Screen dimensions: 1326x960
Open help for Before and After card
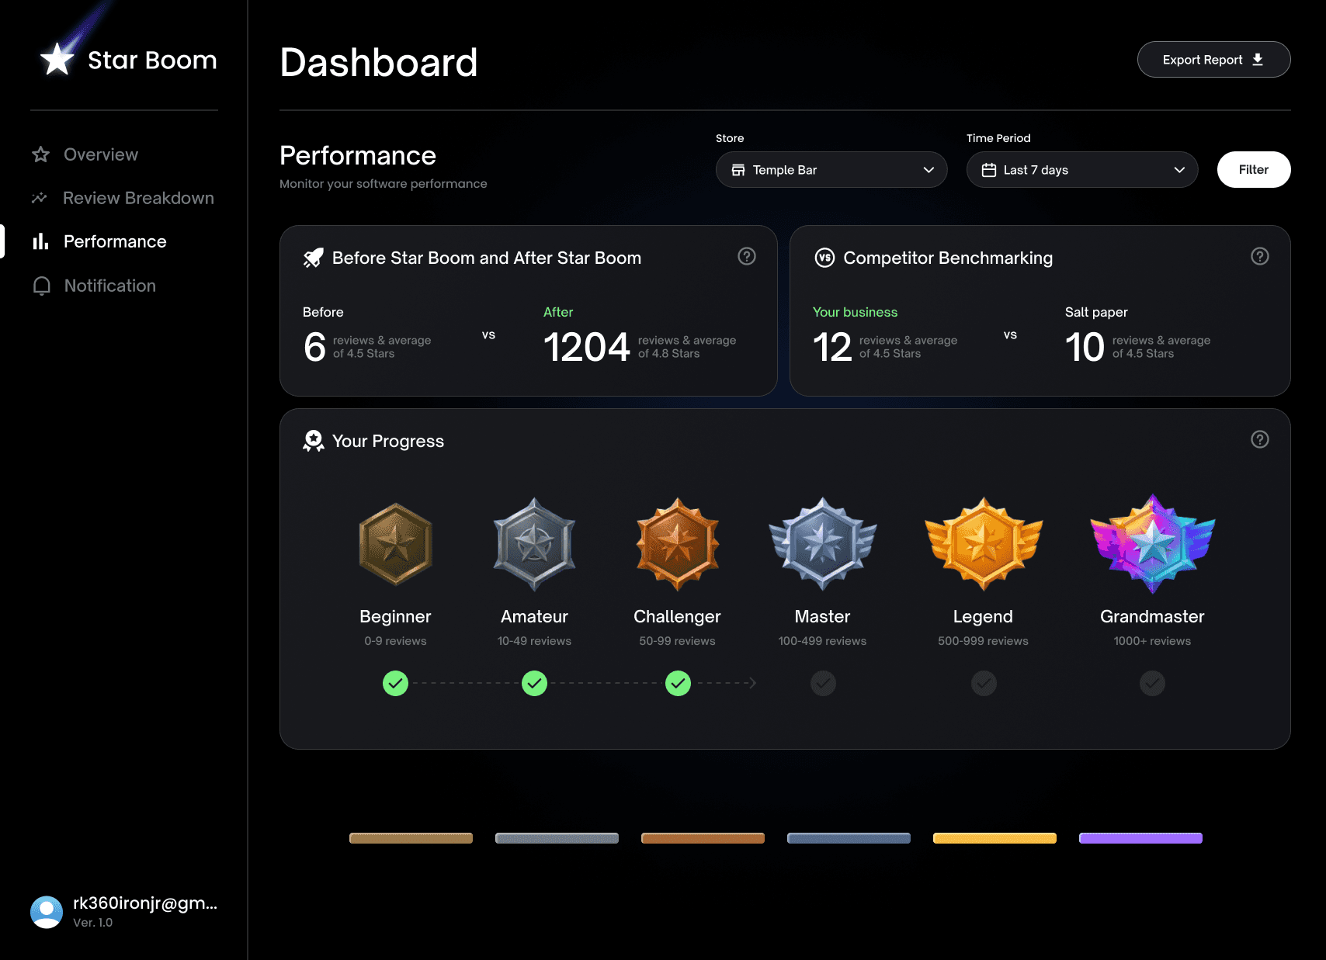pos(747,256)
